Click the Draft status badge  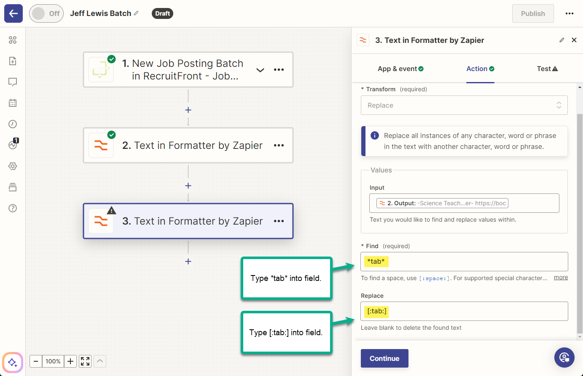[x=162, y=13]
